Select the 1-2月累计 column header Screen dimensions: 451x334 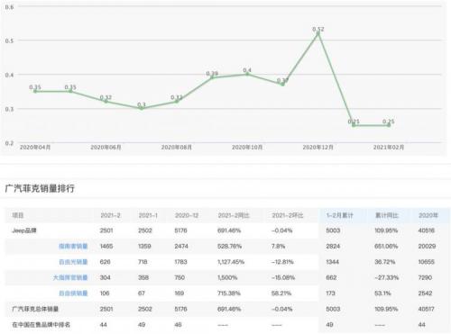pyautogui.click(x=340, y=215)
